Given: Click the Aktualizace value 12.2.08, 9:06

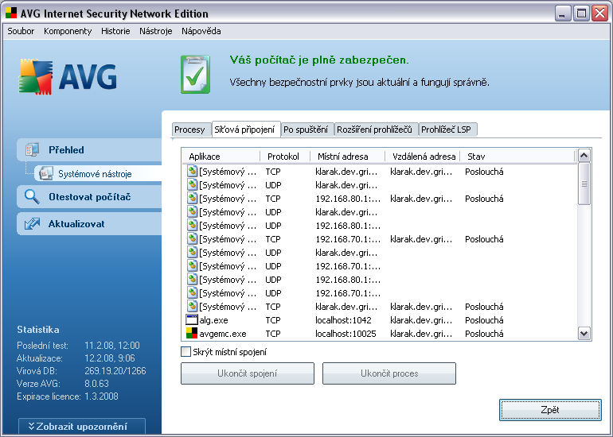Looking at the screenshot, I should tap(110, 358).
